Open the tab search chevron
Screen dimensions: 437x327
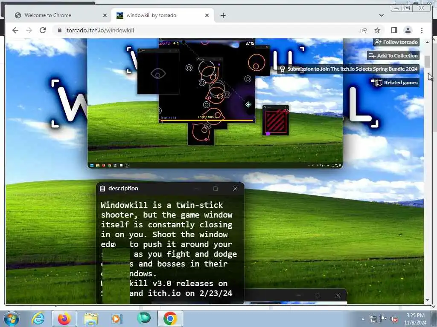(382, 15)
